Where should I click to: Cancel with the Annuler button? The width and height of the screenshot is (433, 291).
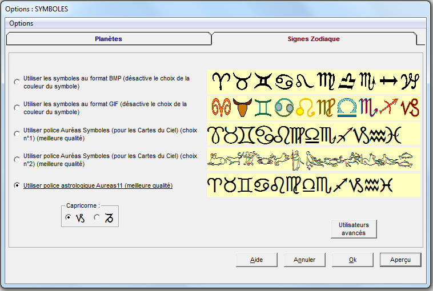point(304,260)
